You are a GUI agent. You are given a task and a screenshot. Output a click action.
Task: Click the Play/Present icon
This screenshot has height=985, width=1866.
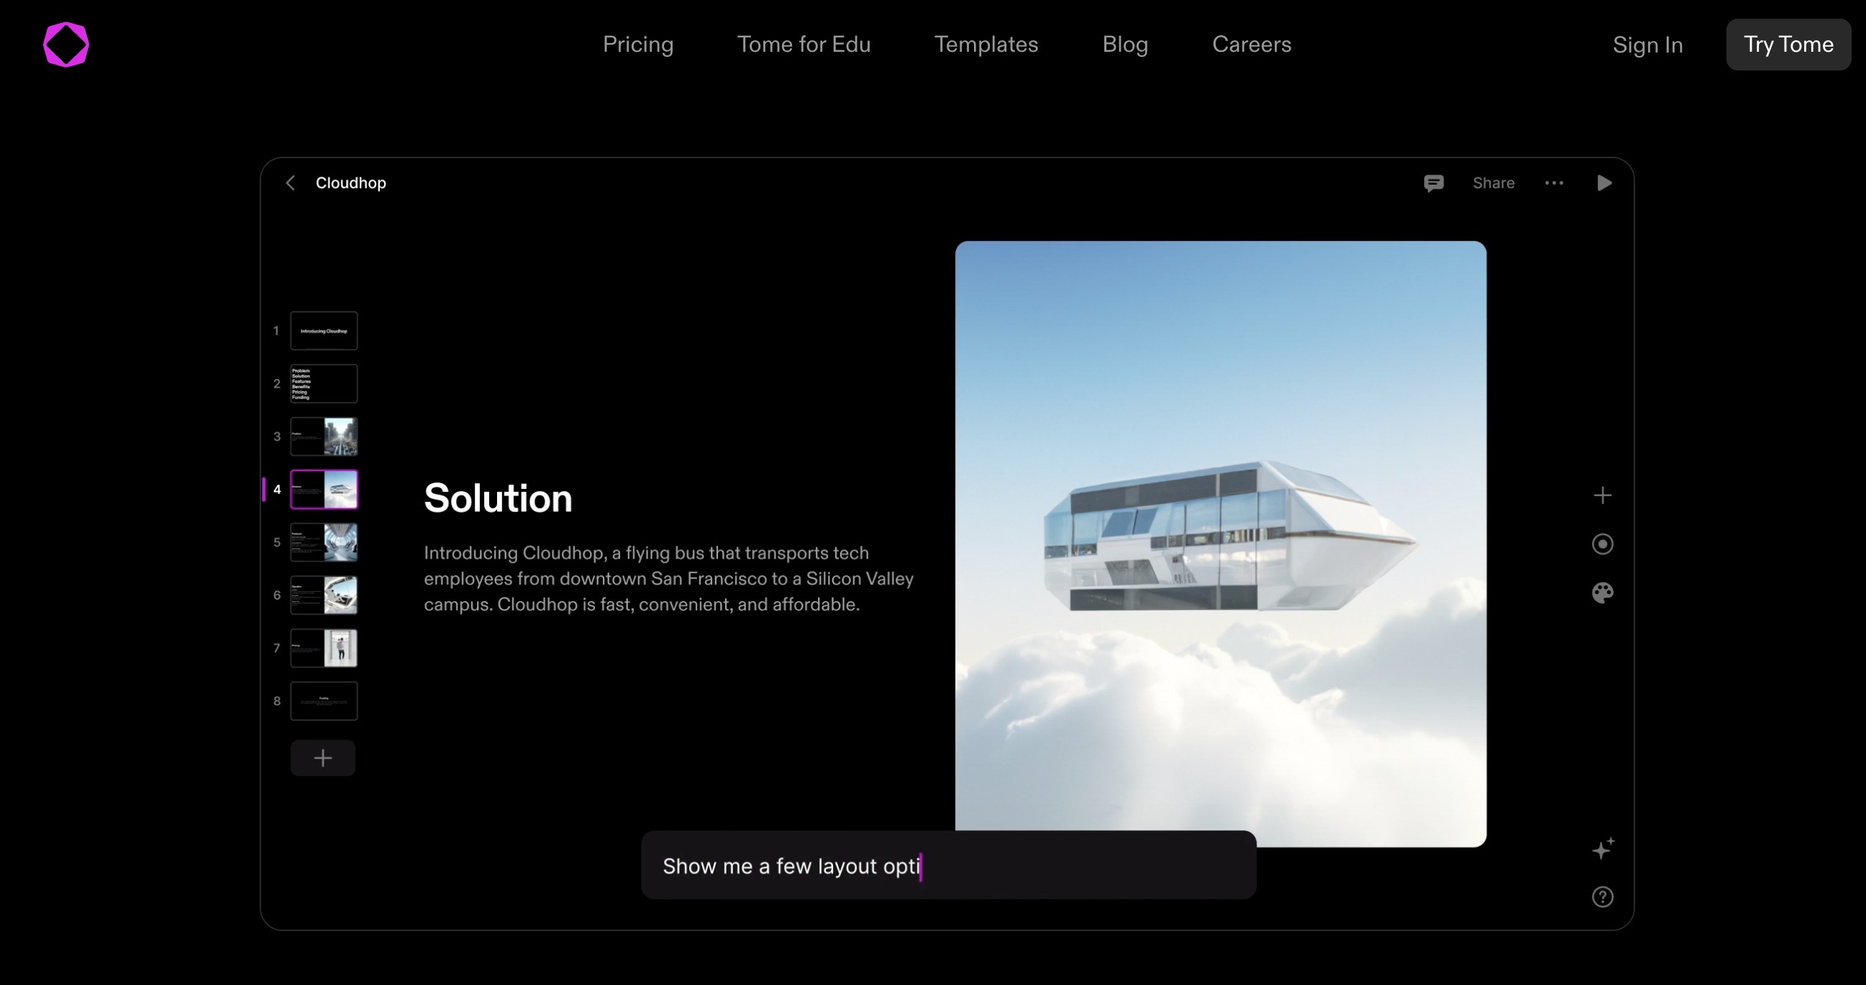(x=1604, y=183)
